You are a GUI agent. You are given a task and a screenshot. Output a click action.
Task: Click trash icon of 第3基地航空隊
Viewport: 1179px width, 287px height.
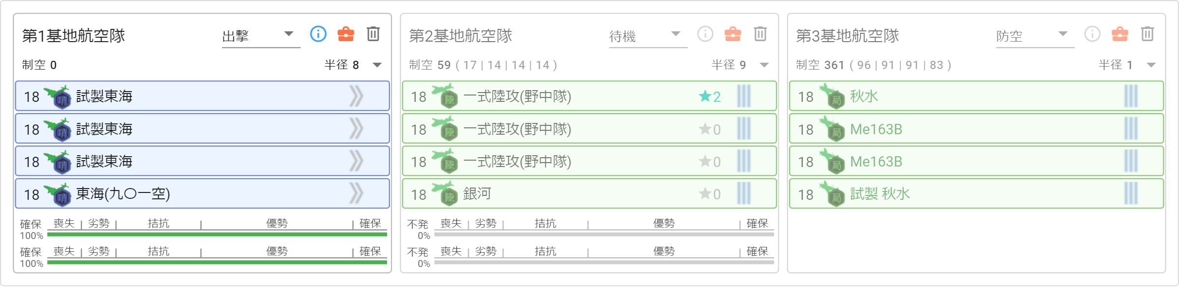pos(1148,34)
